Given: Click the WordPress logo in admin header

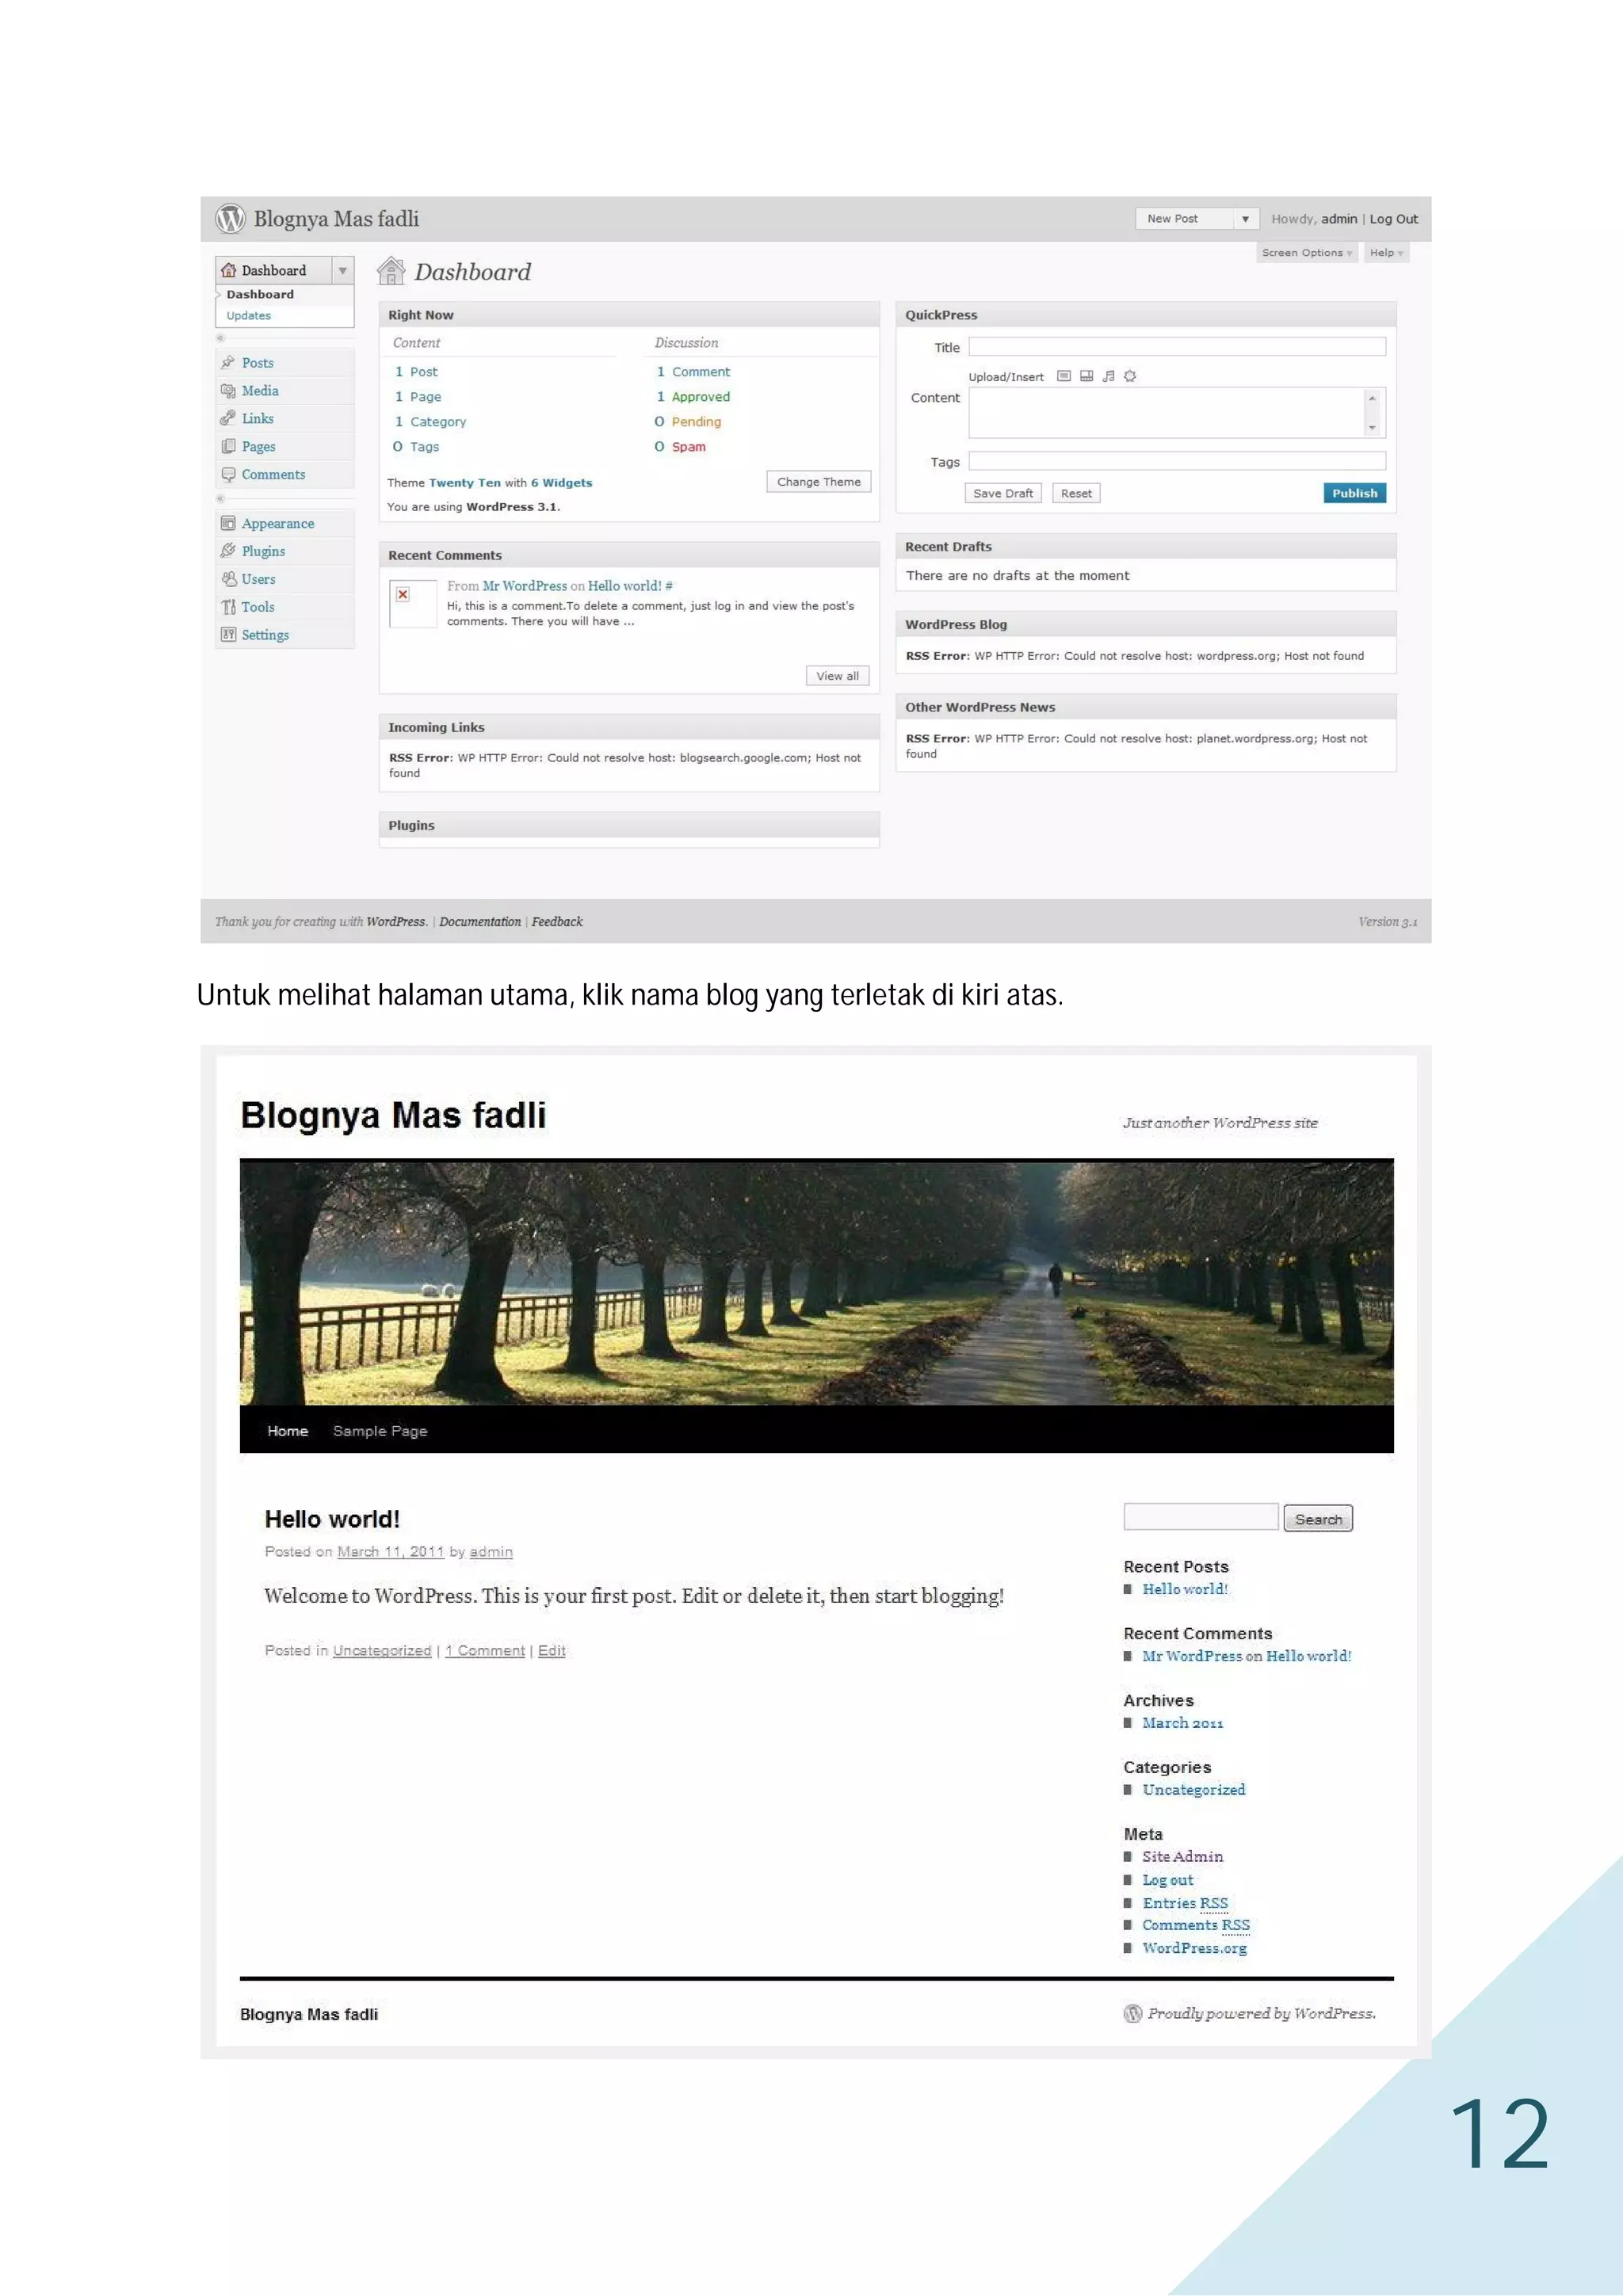Looking at the screenshot, I should (231, 218).
